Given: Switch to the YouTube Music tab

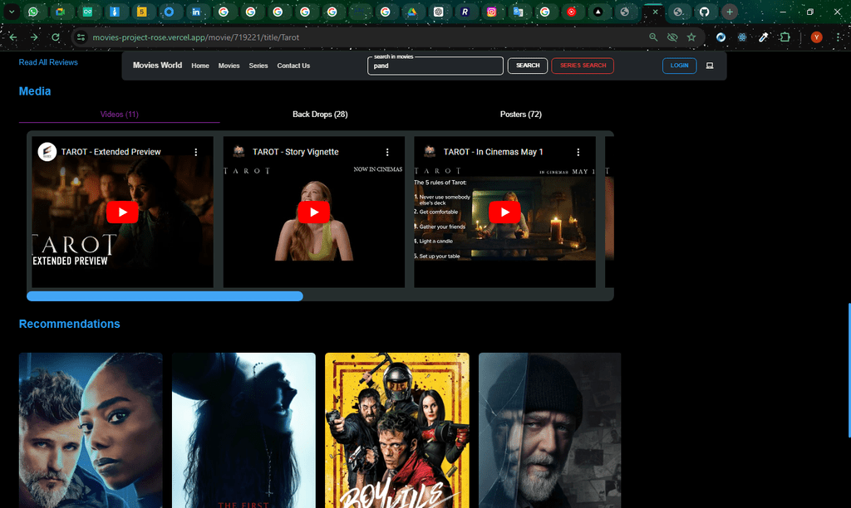Looking at the screenshot, I should point(572,12).
